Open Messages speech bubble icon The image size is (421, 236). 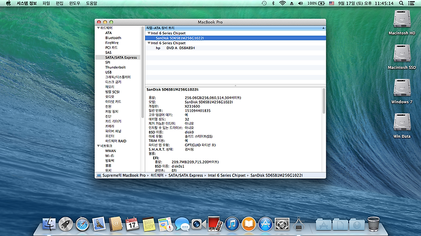(x=182, y=224)
